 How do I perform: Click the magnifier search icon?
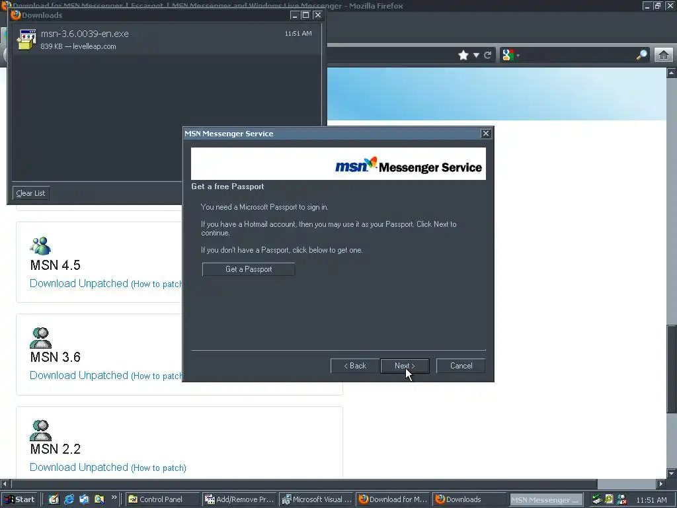pos(641,56)
